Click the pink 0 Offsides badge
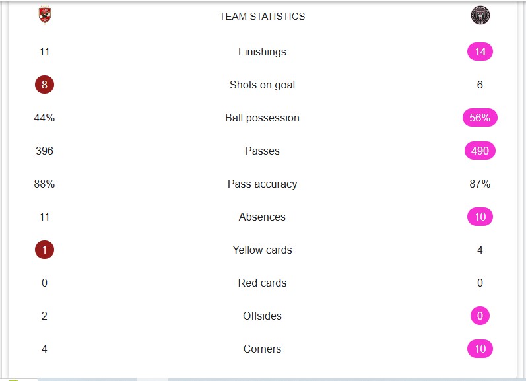The width and height of the screenshot is (526, 381). click(x=480, y=316)
